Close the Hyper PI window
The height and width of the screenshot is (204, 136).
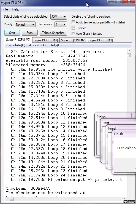pyautogui.click(x=129, y=2)
